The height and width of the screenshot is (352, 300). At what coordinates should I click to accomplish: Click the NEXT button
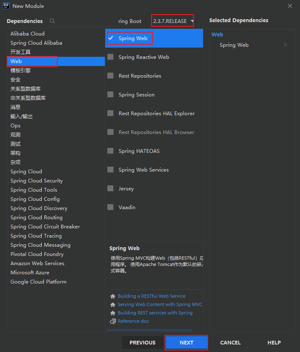(186, 342)
